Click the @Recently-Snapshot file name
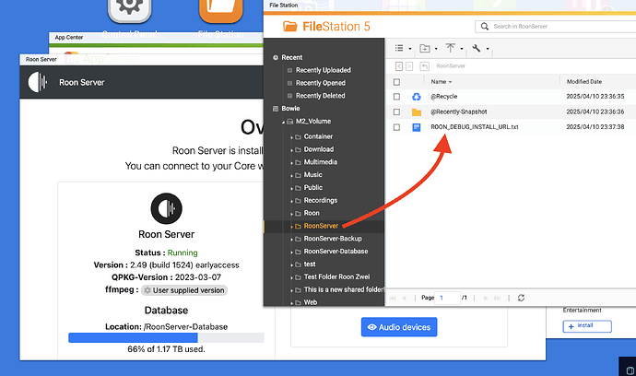 (459, 112)
